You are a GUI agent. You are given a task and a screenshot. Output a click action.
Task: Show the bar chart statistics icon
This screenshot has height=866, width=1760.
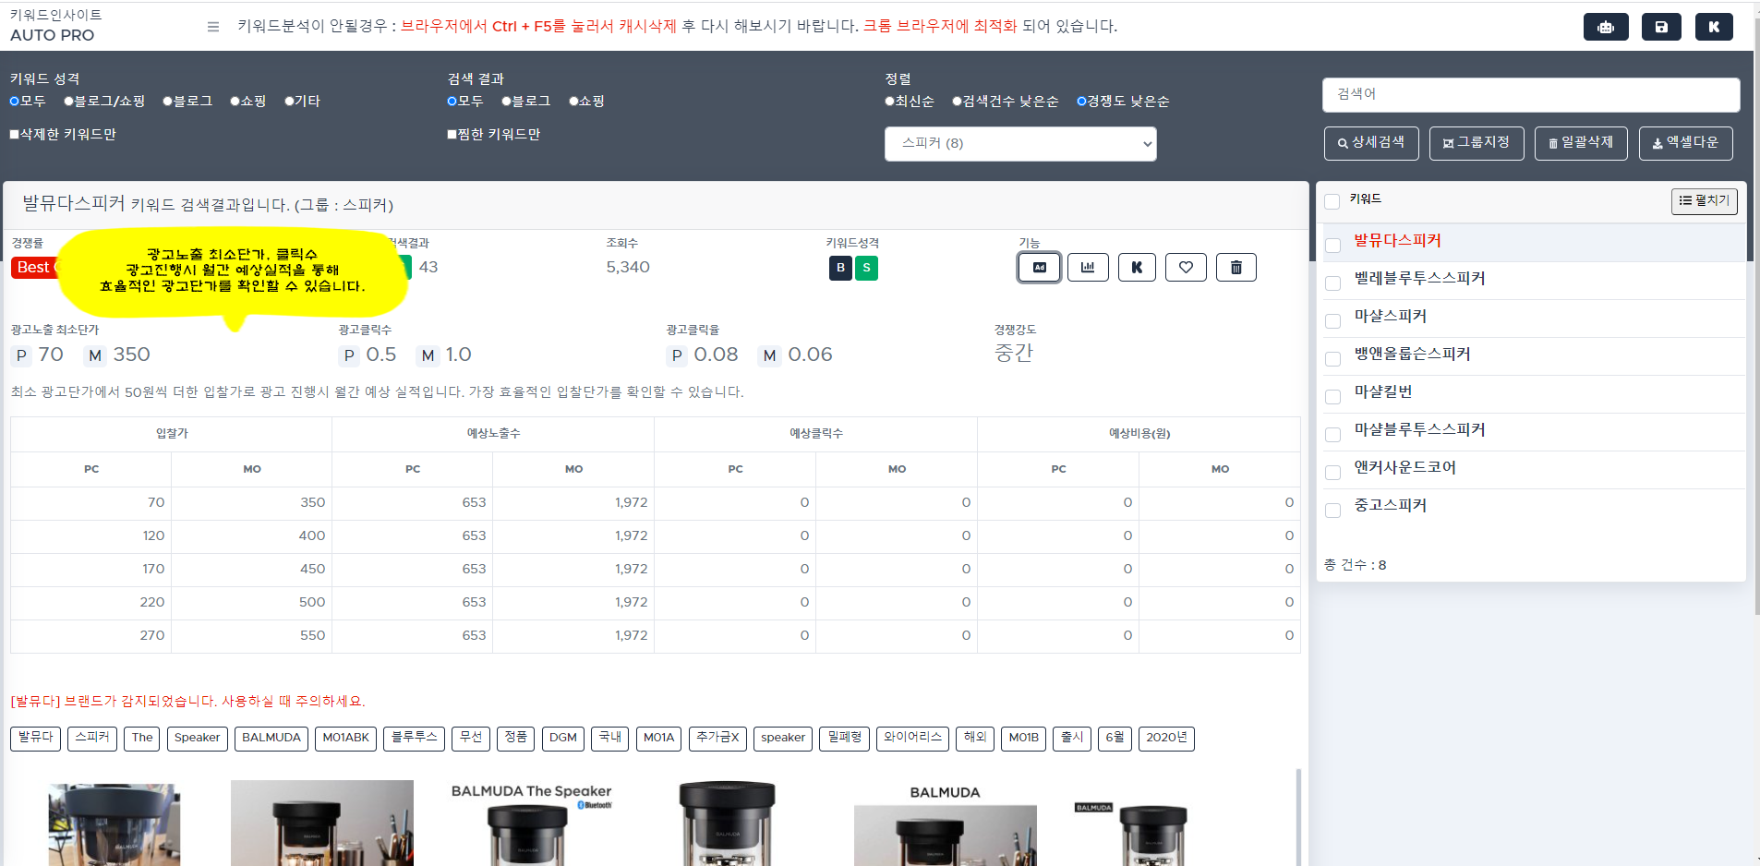[x=1088, y=268]
